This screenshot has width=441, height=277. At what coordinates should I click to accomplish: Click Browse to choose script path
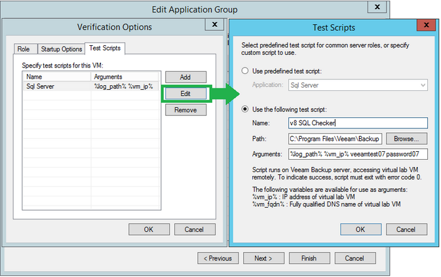pyautogui.click(x=406, y=138)
